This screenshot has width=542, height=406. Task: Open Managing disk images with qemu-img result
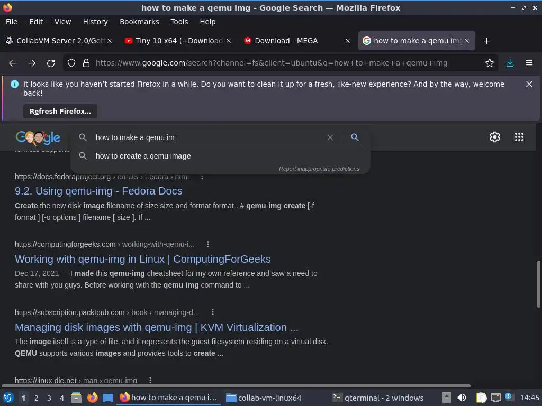coord(157,327)
